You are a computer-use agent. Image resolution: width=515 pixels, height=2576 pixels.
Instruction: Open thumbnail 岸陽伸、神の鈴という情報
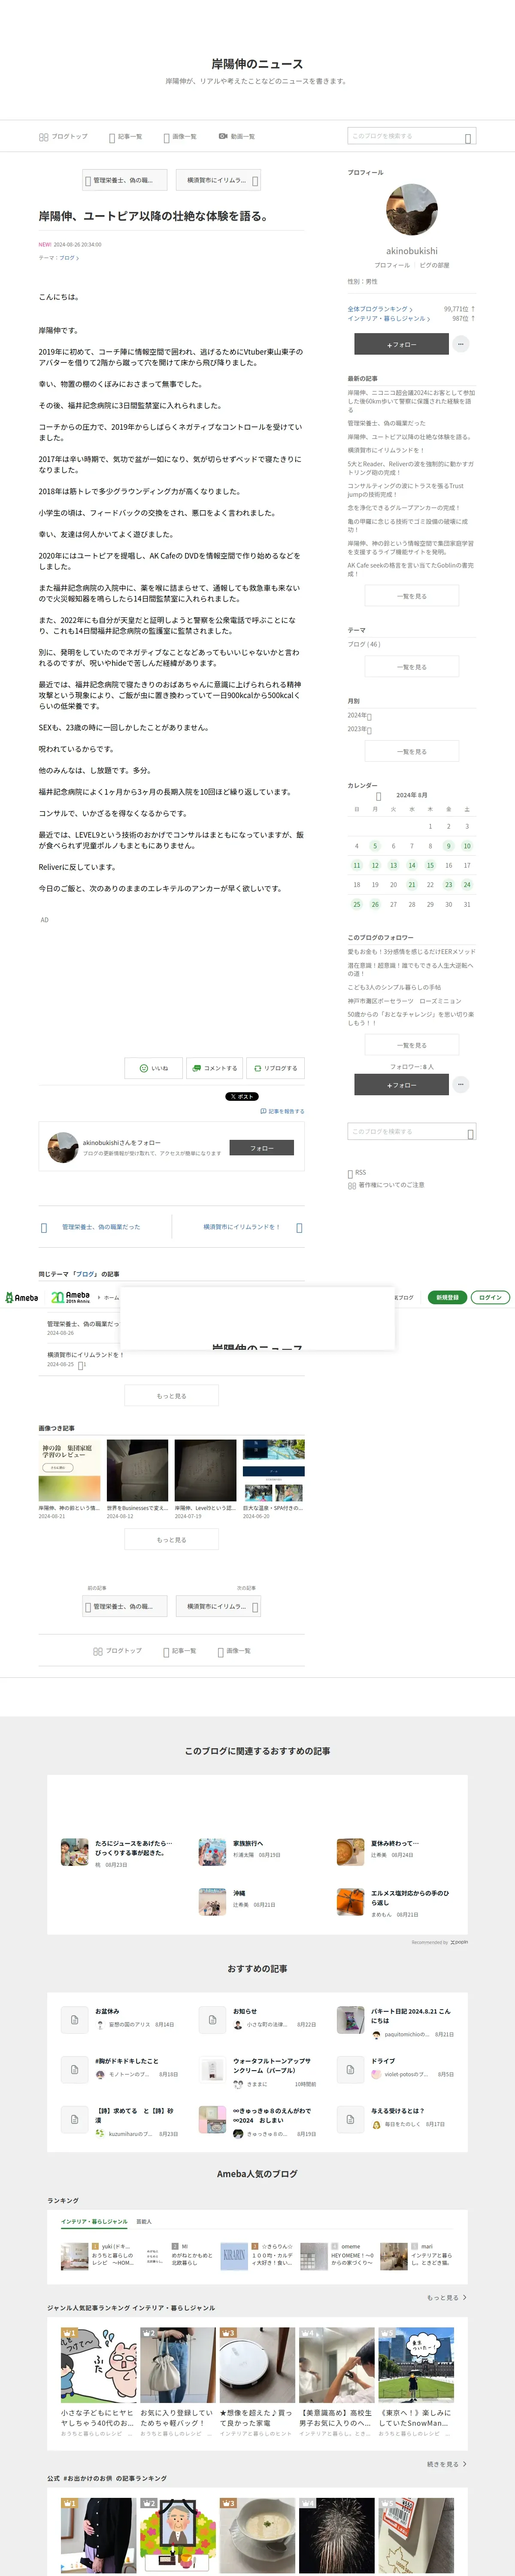point(70,1470)
